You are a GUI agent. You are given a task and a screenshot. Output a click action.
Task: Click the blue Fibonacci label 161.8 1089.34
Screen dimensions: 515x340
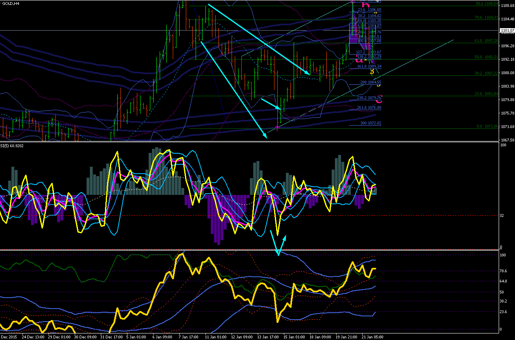369,66
